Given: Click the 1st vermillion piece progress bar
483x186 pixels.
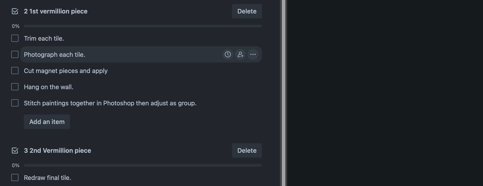Looking at the screenshot, I should [x=143, y=26].
